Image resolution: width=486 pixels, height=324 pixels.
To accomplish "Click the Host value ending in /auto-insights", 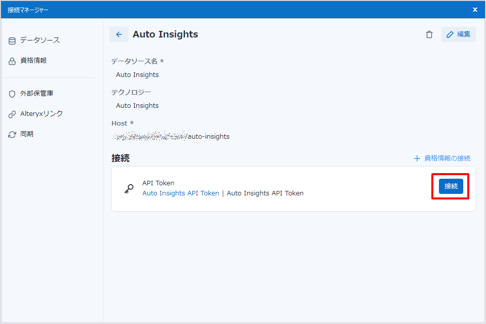I will pos(172,136).
